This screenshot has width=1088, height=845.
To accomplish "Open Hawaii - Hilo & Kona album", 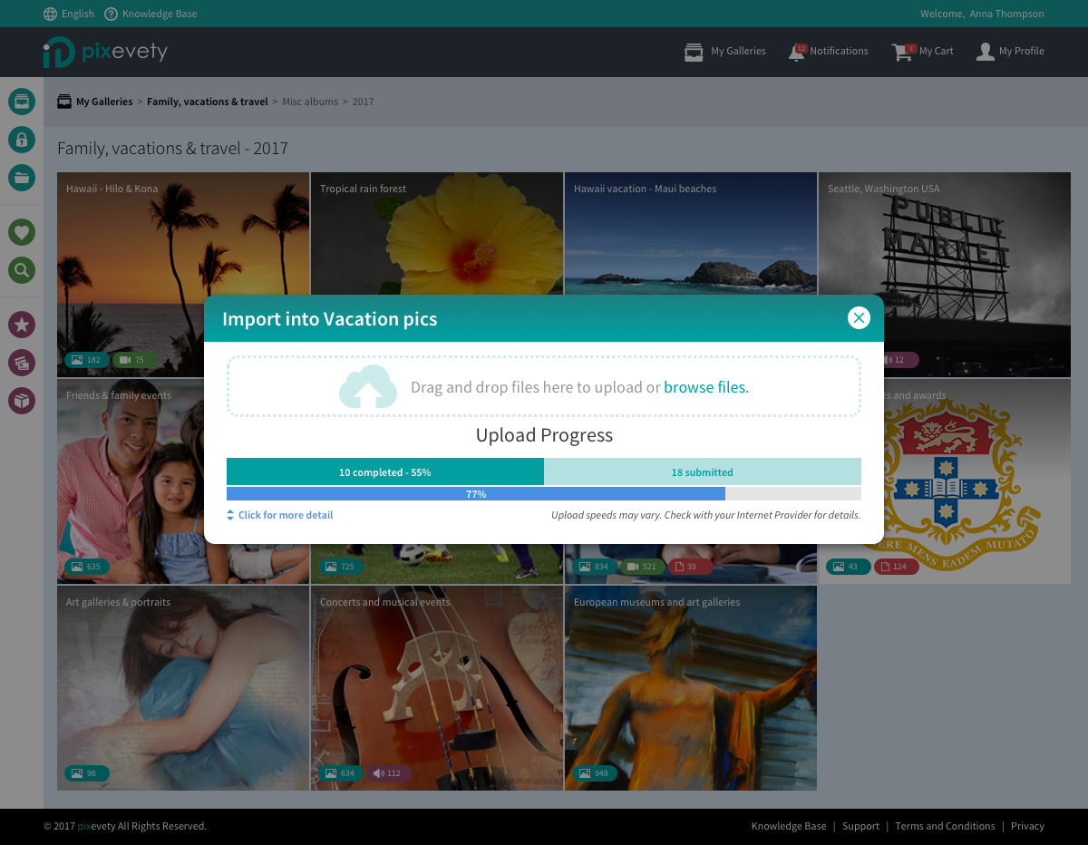I will 183,236.
